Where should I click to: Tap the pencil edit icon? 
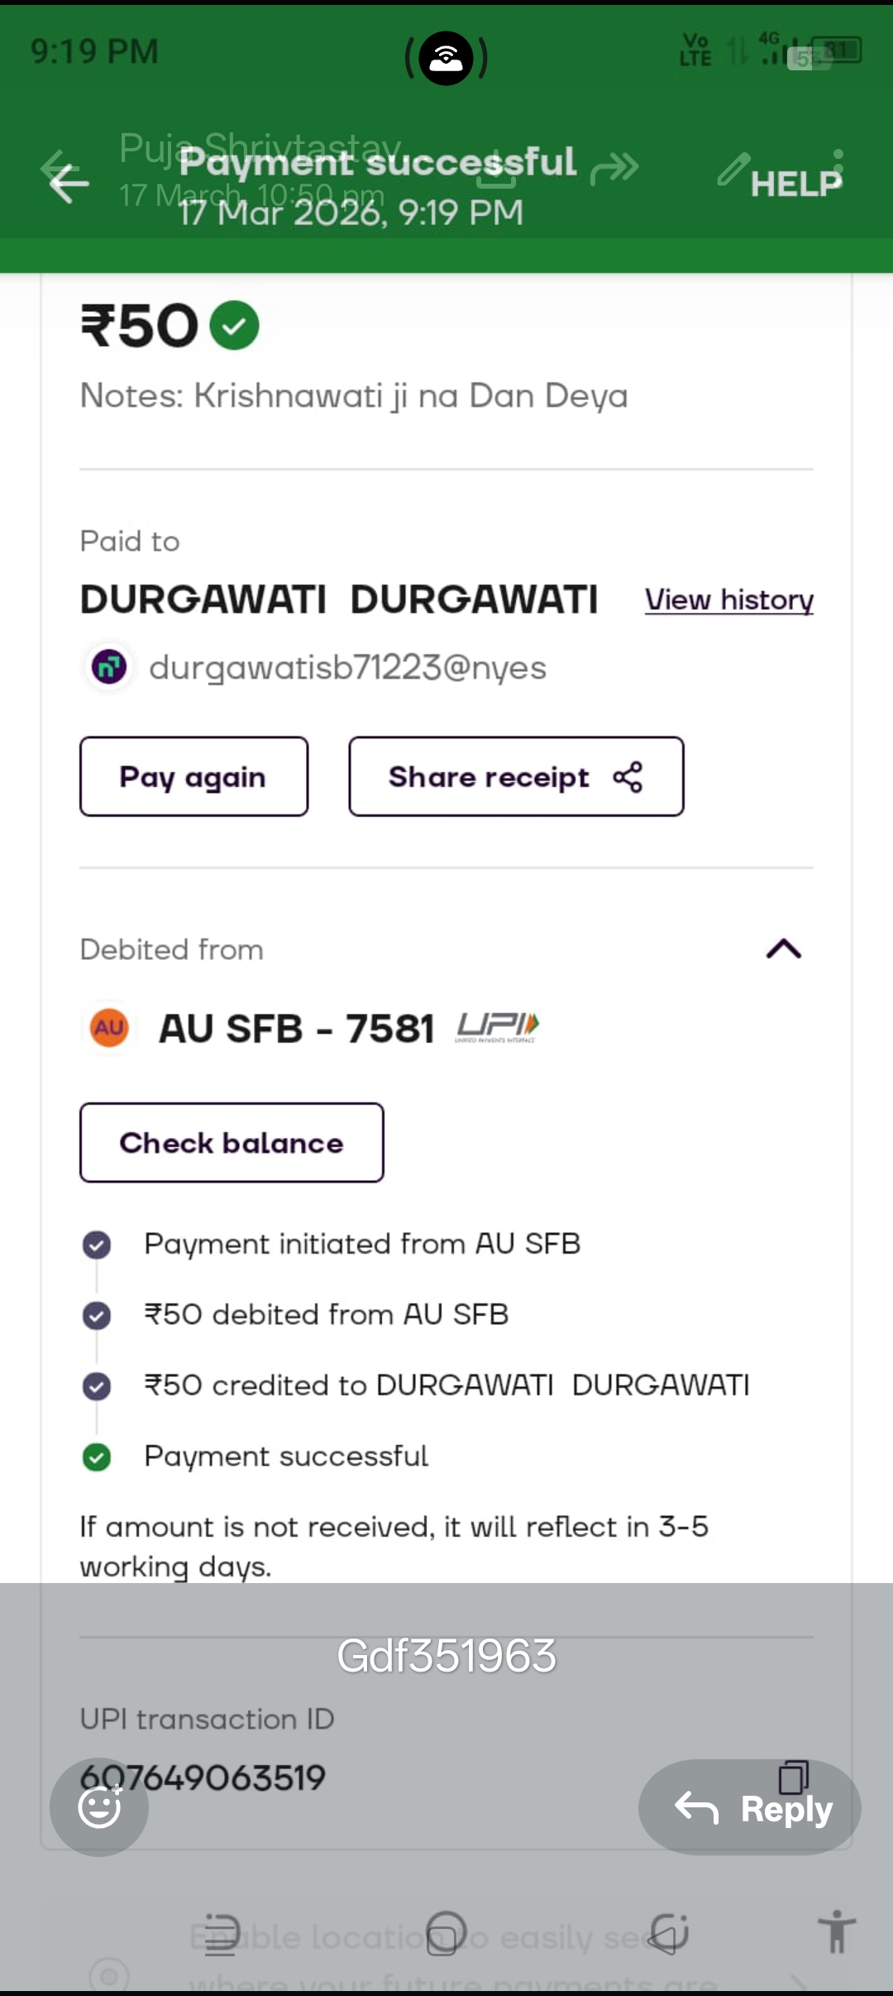[x=733, y=169]
